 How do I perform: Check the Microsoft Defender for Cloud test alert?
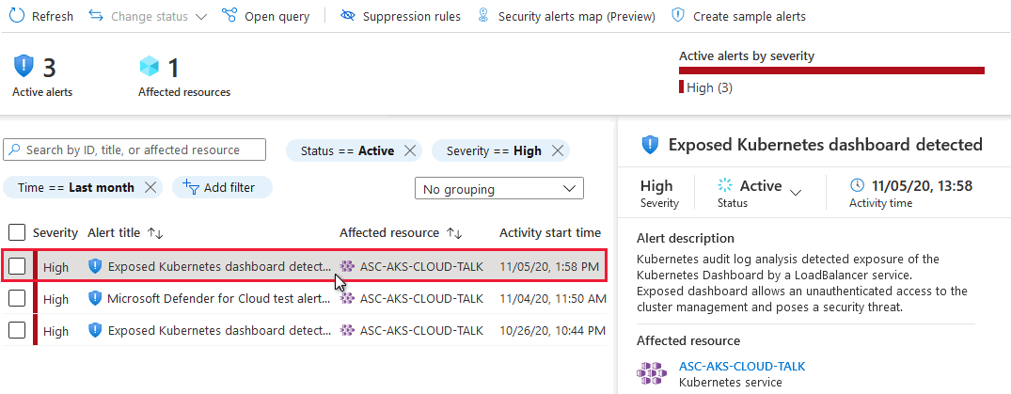click(18, 298)
